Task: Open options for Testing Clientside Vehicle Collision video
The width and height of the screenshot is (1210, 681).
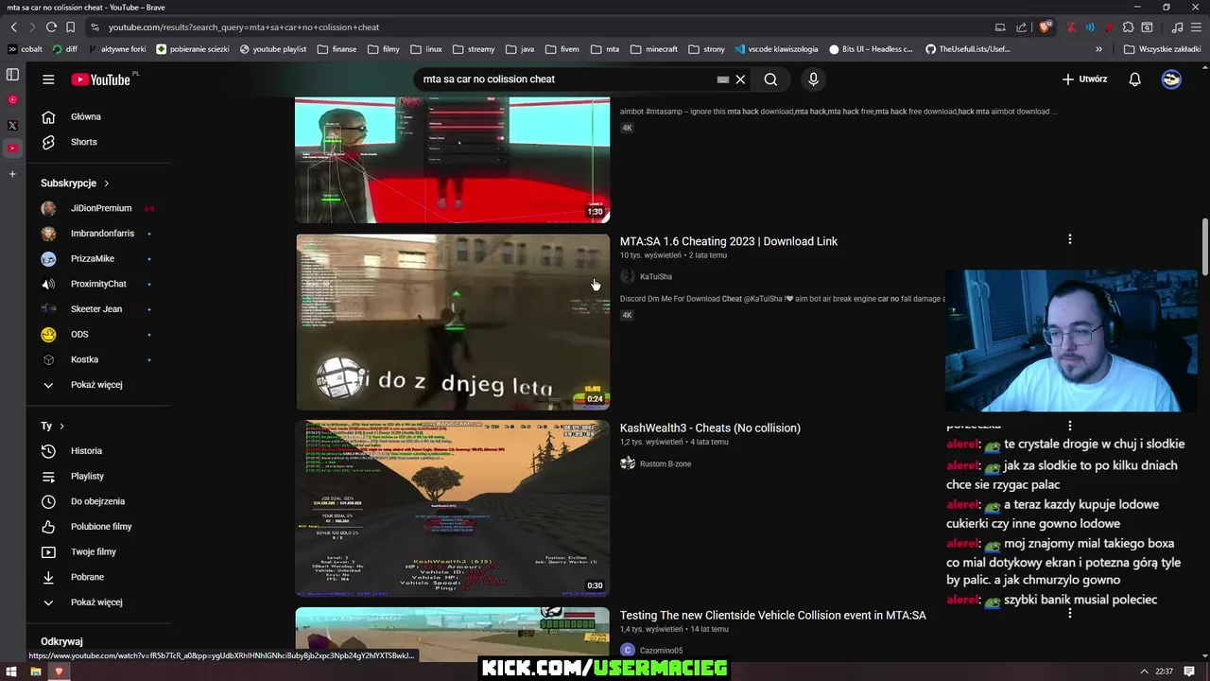Action: [1069, 614]
